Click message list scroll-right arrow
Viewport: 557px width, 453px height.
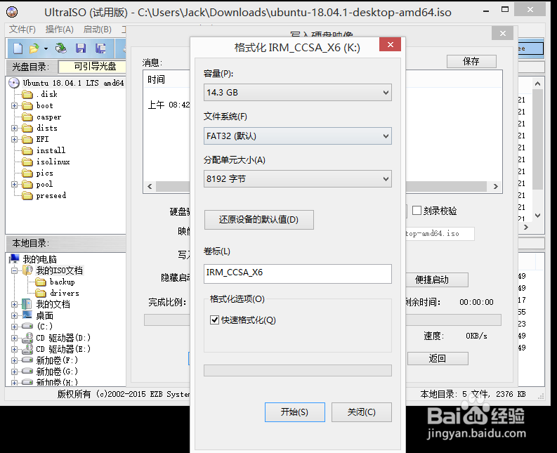coord(496,187)
